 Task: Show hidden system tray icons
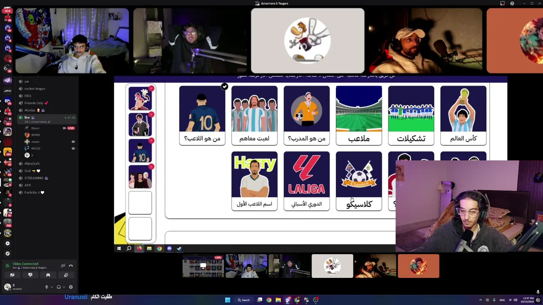pyautogui.click(x=481, y=300)
